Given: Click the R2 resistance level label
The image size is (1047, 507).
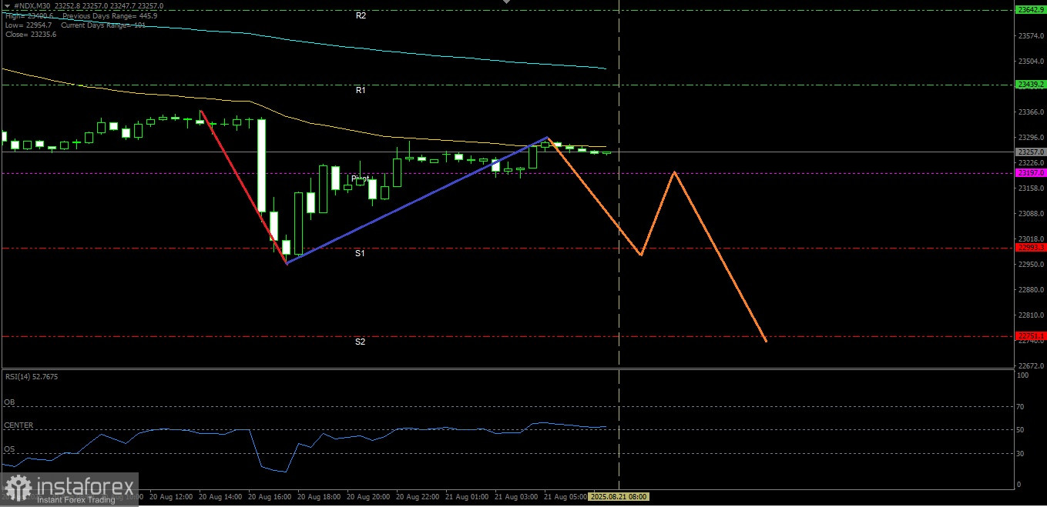Looking at the screenshot, I should pyautogui.click(x=361, y=15).
